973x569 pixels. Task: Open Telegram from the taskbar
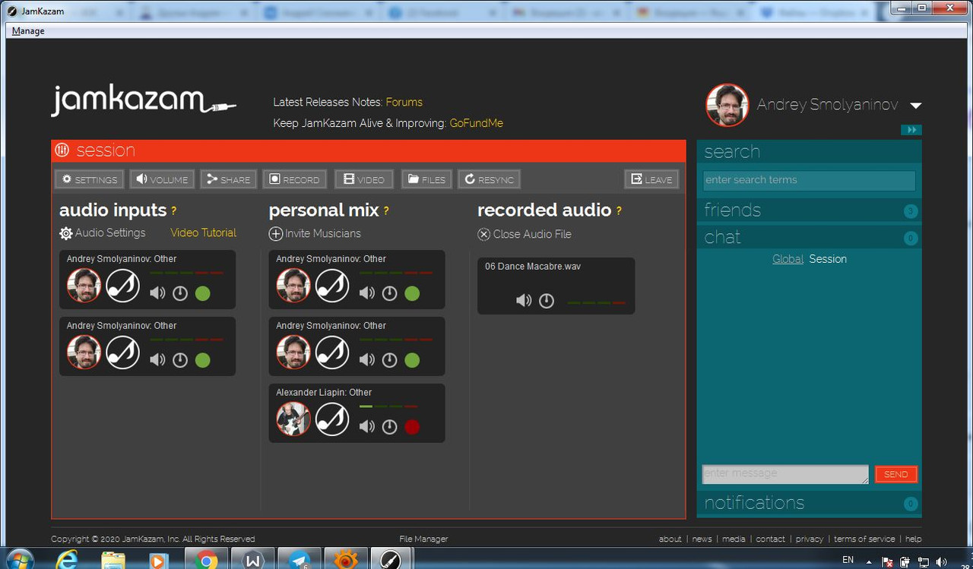coord(300,560)
